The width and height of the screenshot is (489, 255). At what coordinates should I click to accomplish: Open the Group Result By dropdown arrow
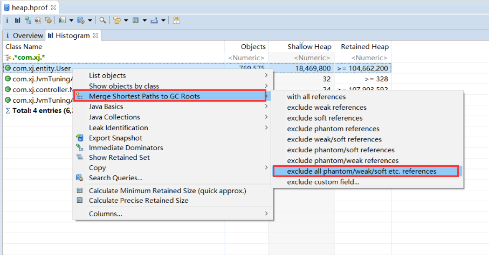[126, 20]
